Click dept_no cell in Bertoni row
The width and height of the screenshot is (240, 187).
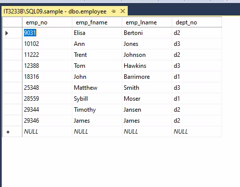[197, 33]
